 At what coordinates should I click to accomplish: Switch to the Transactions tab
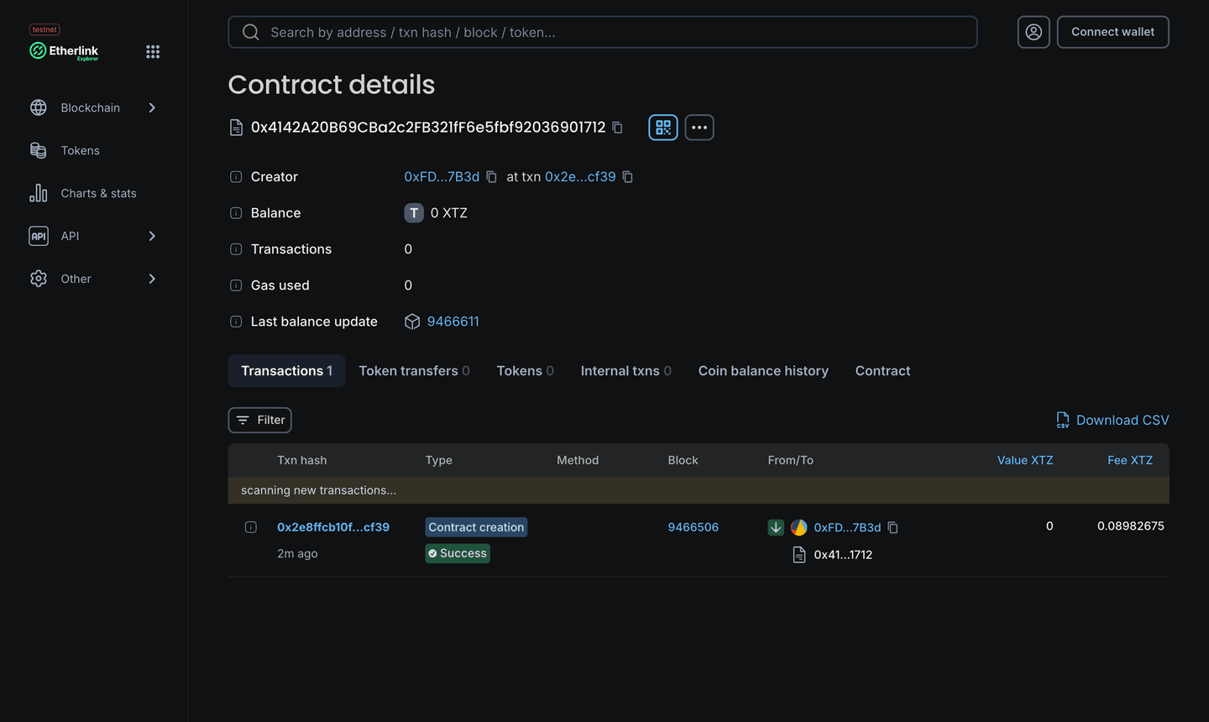[286, 371]
